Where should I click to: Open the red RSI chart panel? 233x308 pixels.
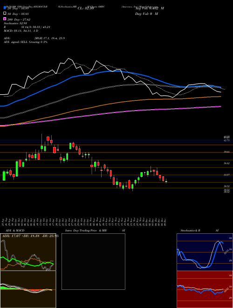click(x=205, y=289)
